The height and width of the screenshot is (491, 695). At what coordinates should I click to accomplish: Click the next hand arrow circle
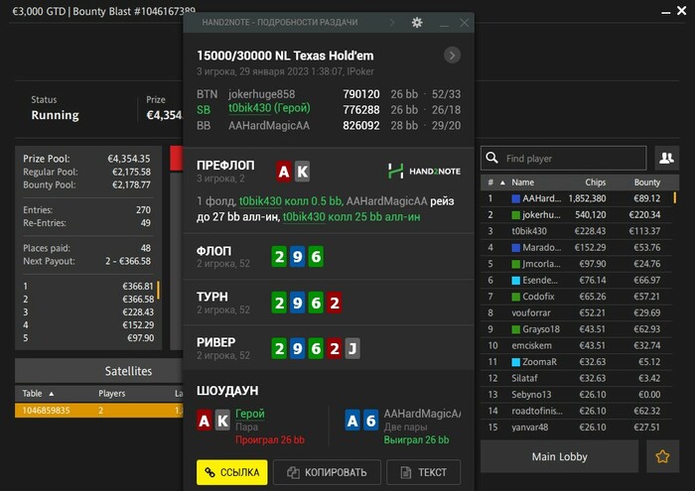pyautogui.click(x=452, y=56)
